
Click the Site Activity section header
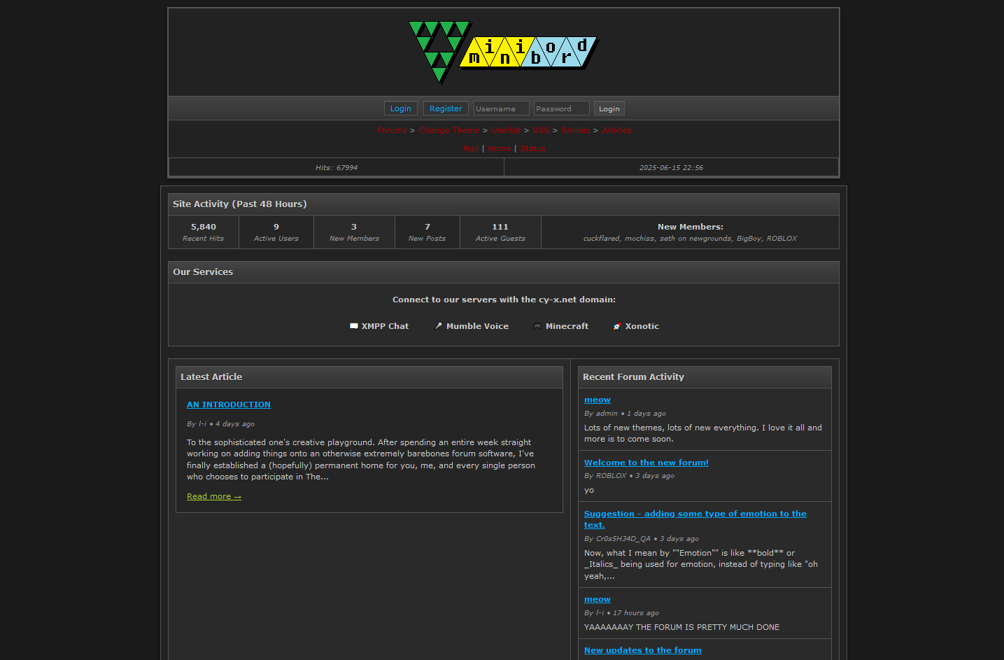(504, 204)
